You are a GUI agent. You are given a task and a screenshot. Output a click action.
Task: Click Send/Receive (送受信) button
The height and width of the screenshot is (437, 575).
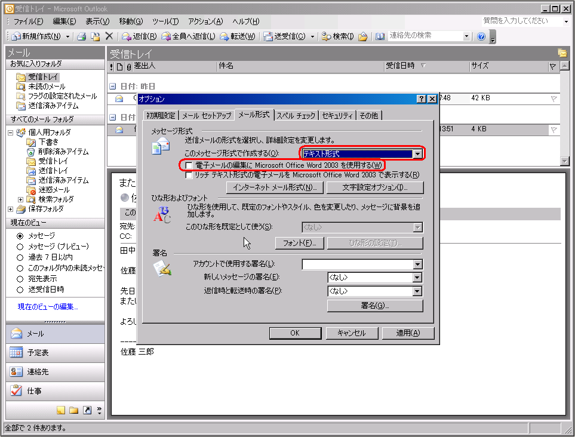coord(285,36)
